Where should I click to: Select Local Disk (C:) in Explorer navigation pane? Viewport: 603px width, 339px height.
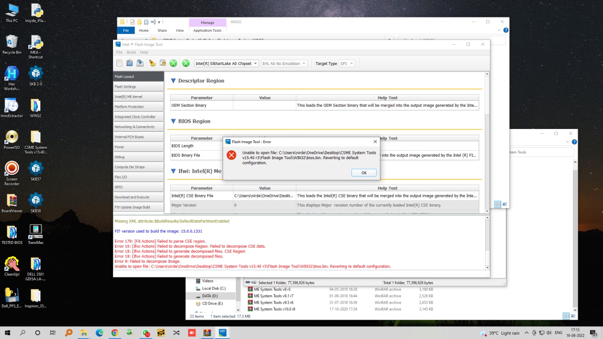point(214,289)
